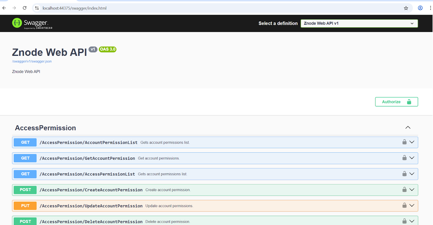Screen dimensions: 433x225
Task: Click the OAS 3.0 badge
Action: pos(108,49)
